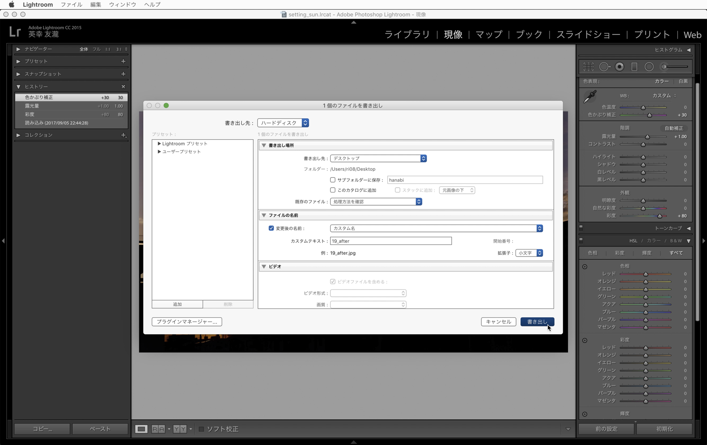Collapse the left panel with edge arrow
Viewport: 707px width, 445px height.
tap(3, 241)
